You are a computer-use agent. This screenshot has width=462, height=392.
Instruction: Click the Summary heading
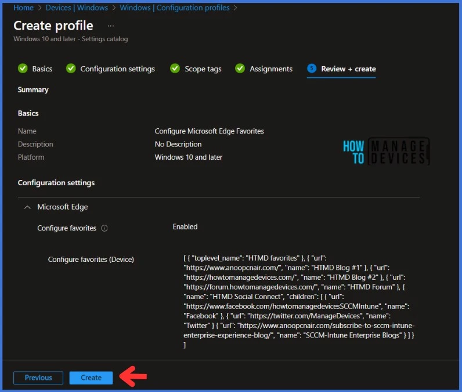pyautogui.click(x=33, y=89)
